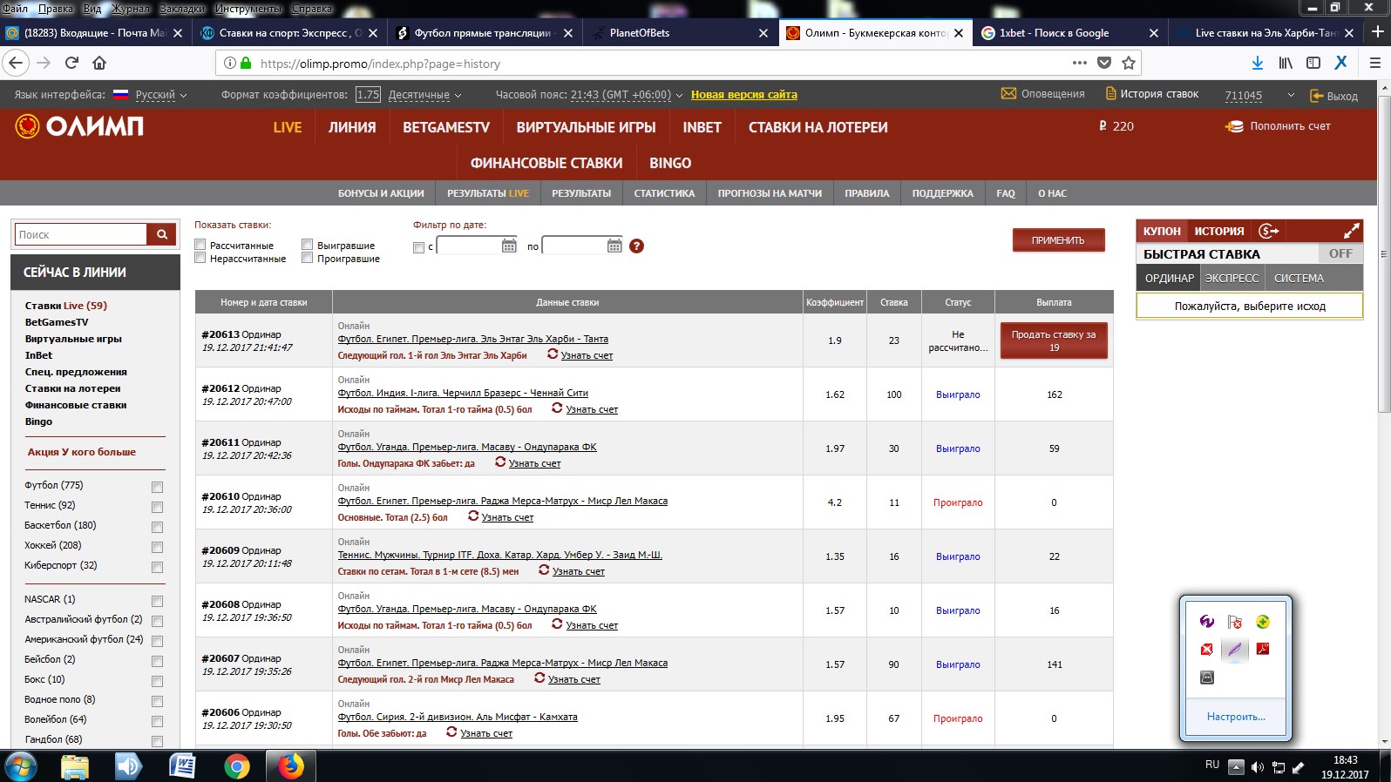
Task: Show hidden tray icons arrow in taskbar
Action: [x=1236, y=767]
